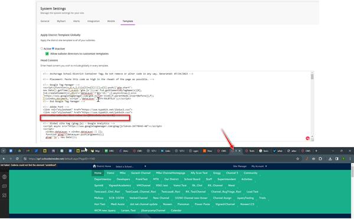Viewport: 354px width, 219px height.
Task: Click the globe icon in left sidebar
Action: (5, 177)
